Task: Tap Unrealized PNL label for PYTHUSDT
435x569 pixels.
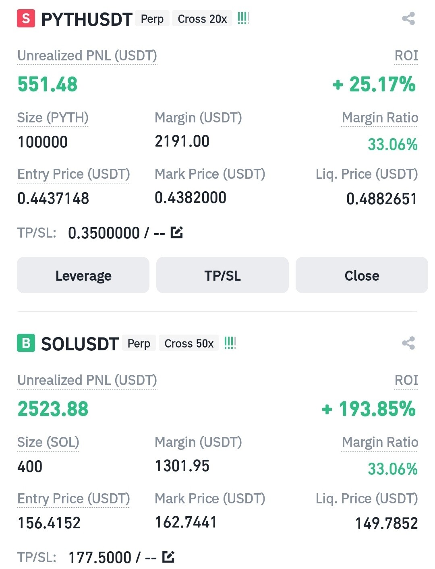Action: [87, 56]
